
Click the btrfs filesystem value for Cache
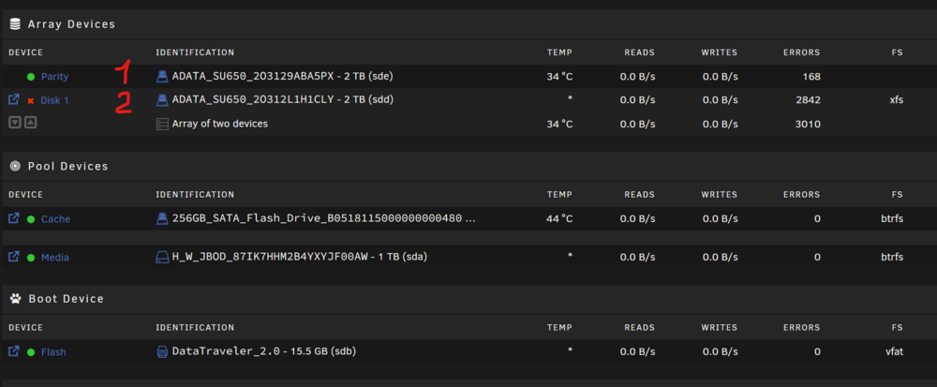click(x=892, y=219)
